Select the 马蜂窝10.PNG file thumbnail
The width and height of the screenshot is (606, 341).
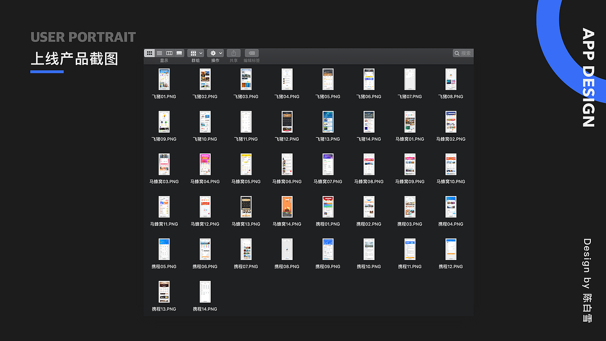[x=451, y=164]
